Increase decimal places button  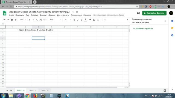40,20
